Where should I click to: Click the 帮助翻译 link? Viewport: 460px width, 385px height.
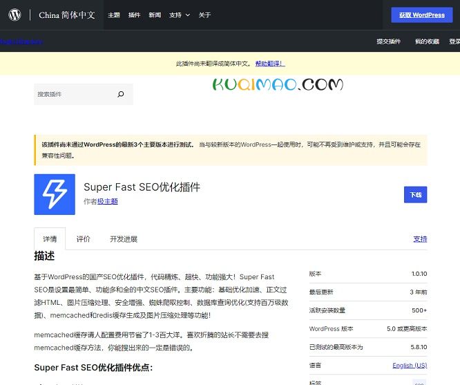tap(270, 64)
